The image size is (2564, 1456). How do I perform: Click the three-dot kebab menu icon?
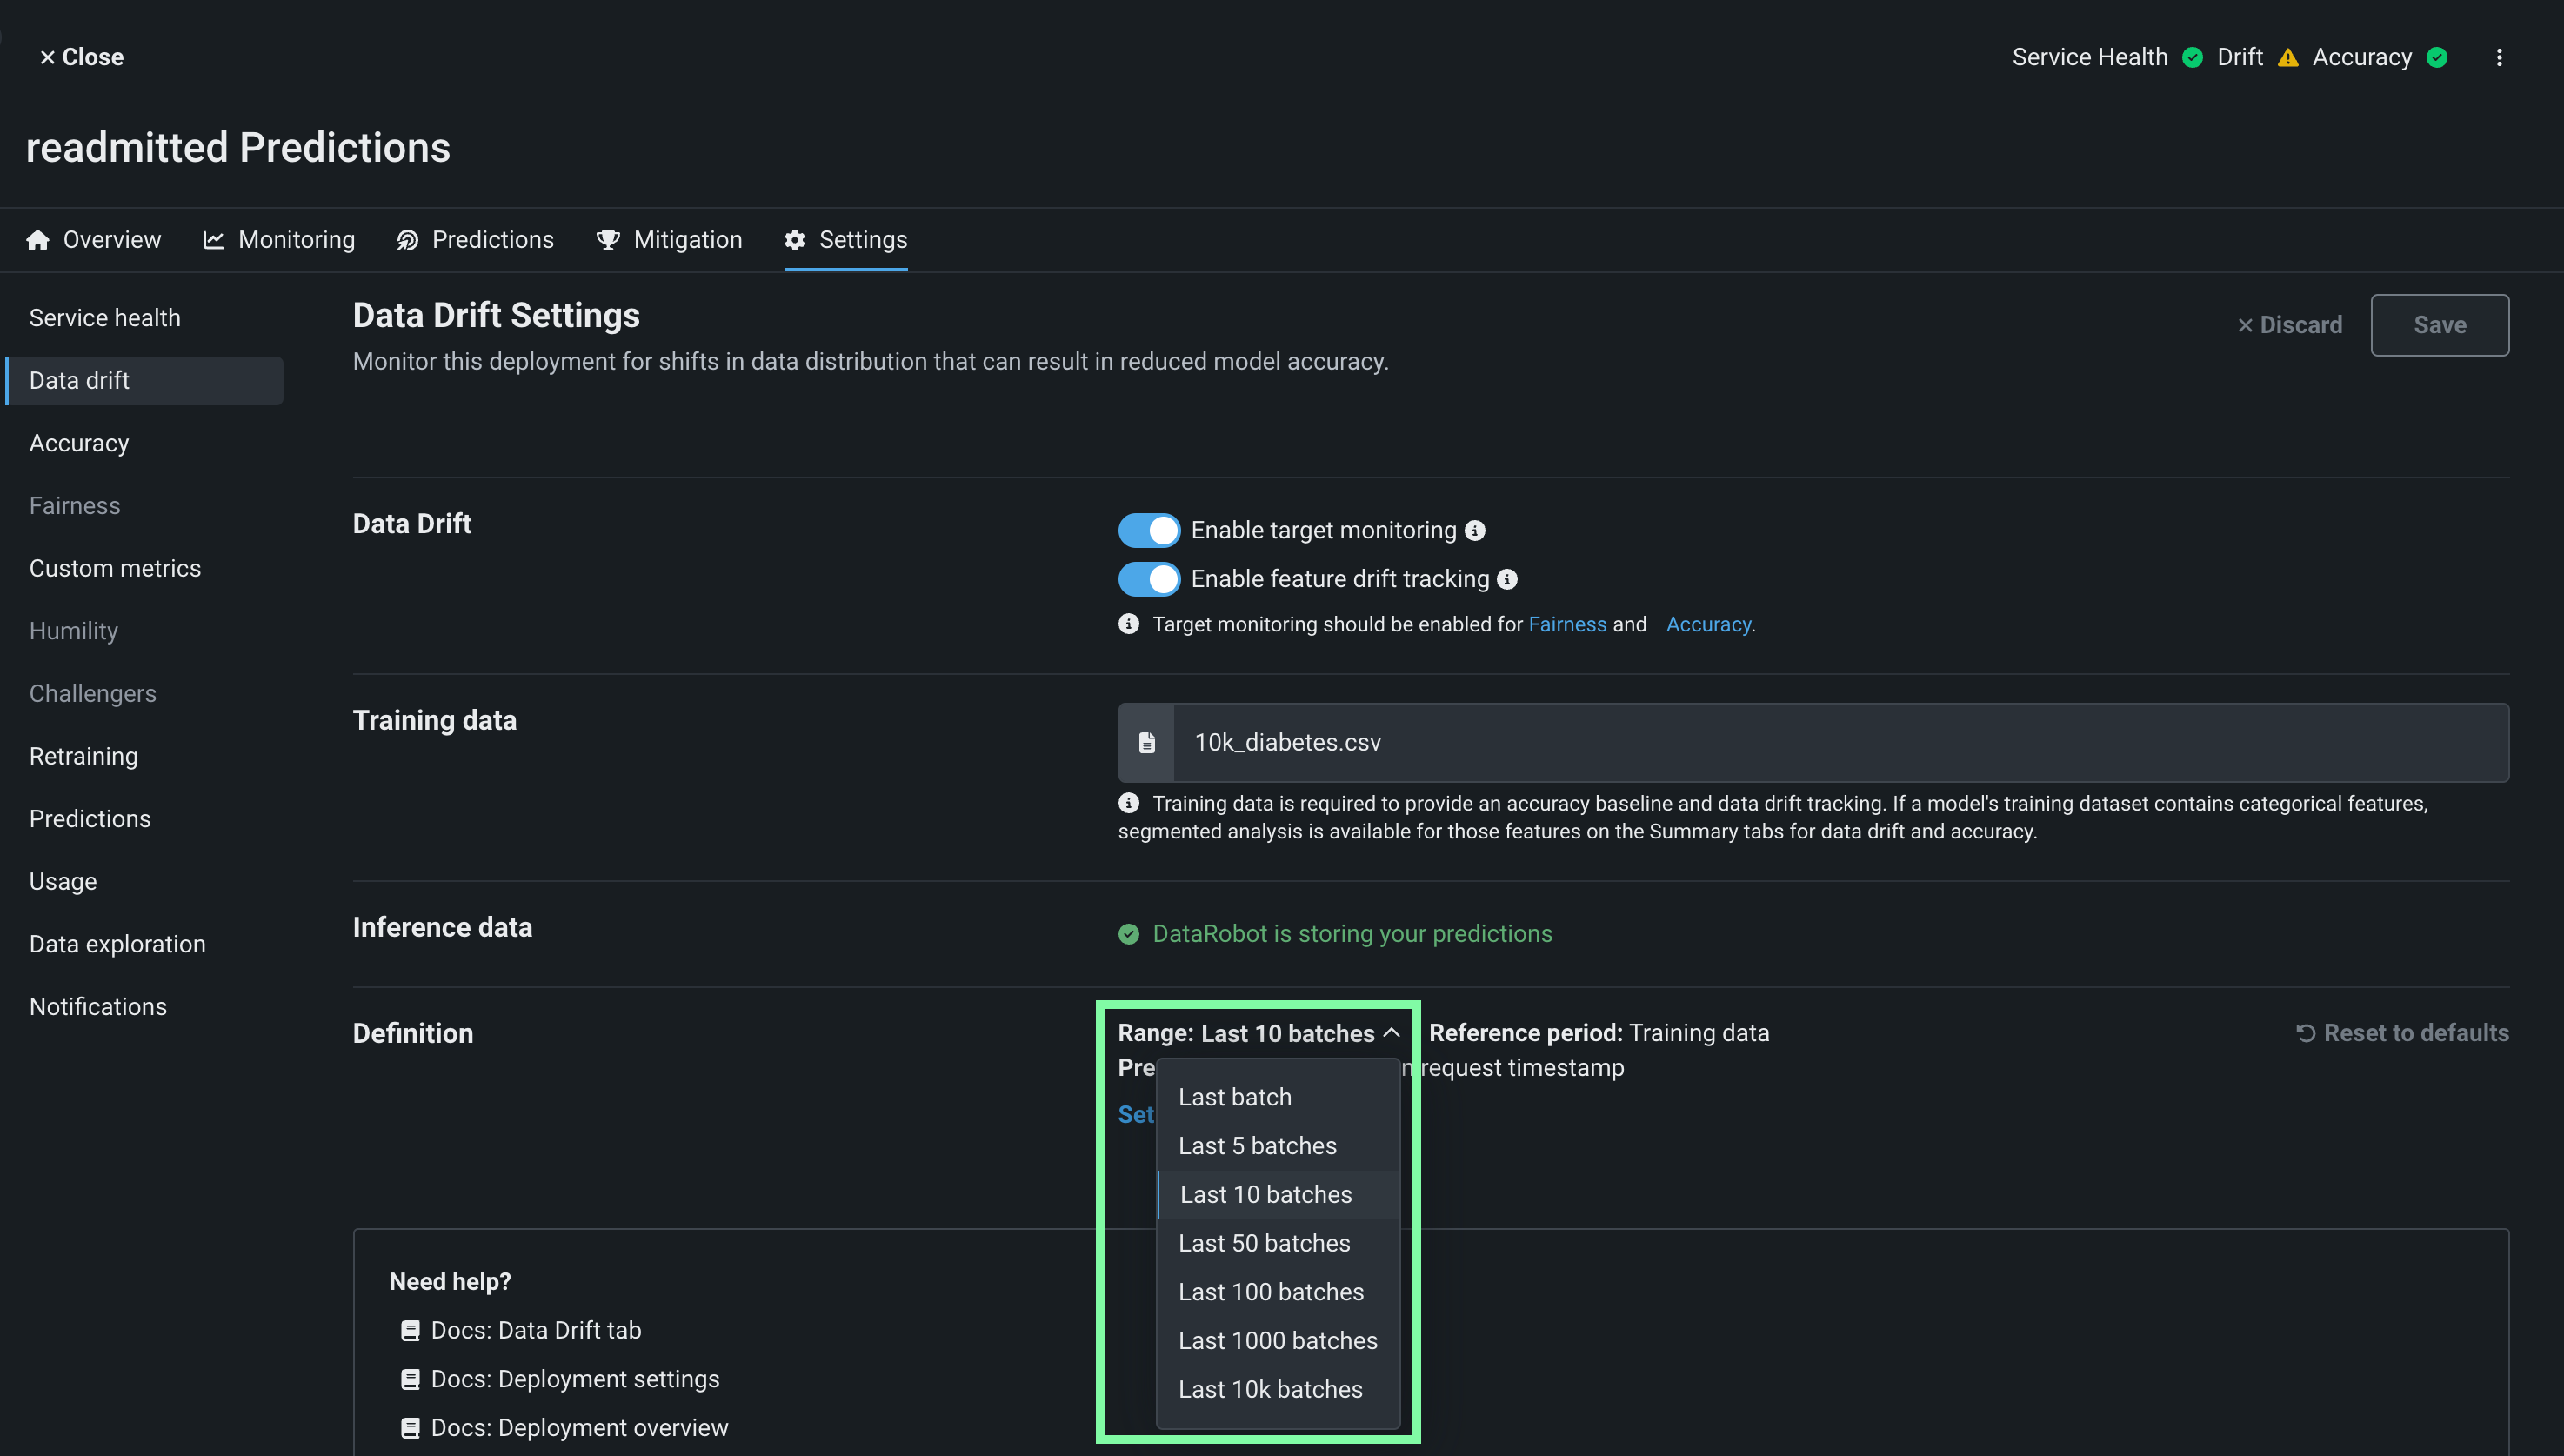2498,58
